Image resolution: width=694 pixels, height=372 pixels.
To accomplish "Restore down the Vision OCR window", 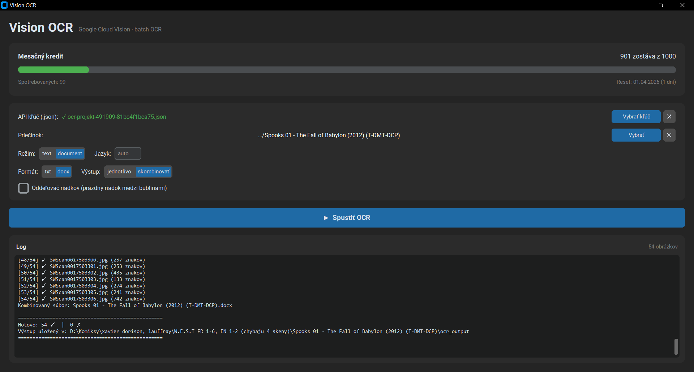I will [x=661, y=5].
